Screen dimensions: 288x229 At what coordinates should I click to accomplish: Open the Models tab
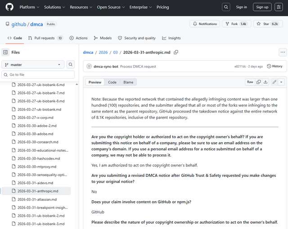103,38
